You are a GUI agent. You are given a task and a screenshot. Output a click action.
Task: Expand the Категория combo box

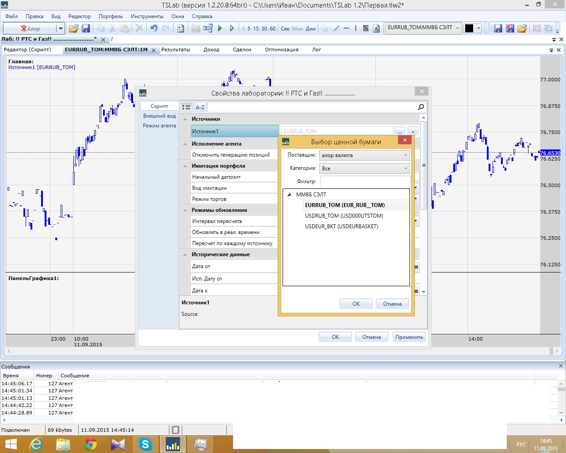tap(364, 169)
